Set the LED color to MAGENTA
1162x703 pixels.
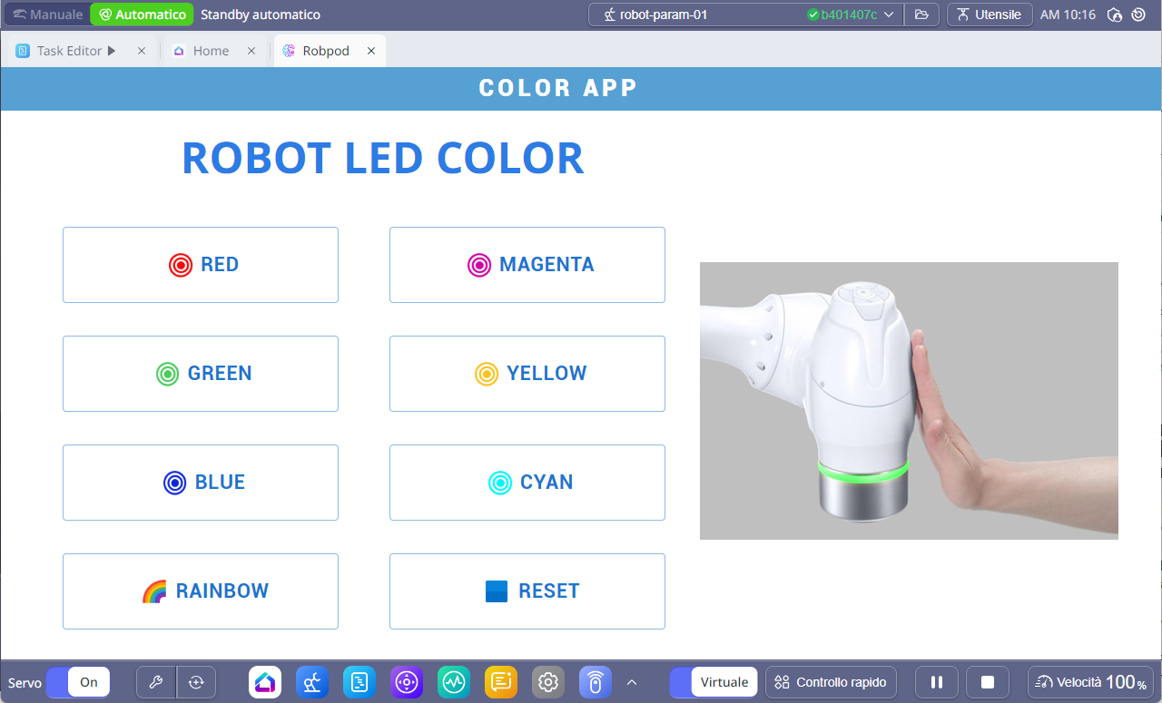(527, 265)
